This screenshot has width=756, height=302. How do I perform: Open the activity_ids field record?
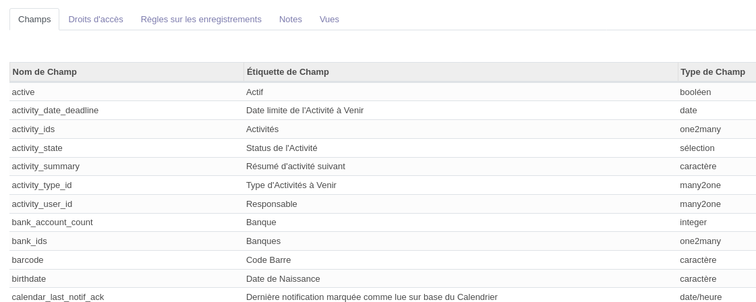tap(34, 129)
